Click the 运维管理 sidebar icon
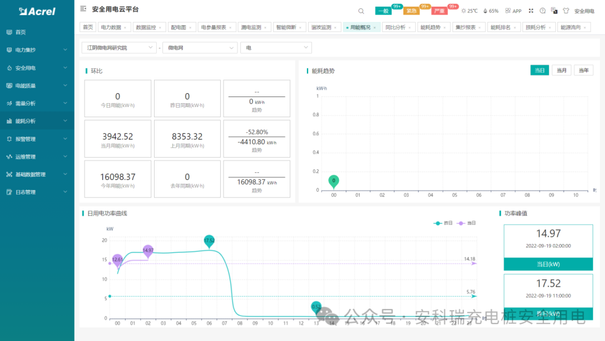The image size is (605, 341). click(10, 157)
